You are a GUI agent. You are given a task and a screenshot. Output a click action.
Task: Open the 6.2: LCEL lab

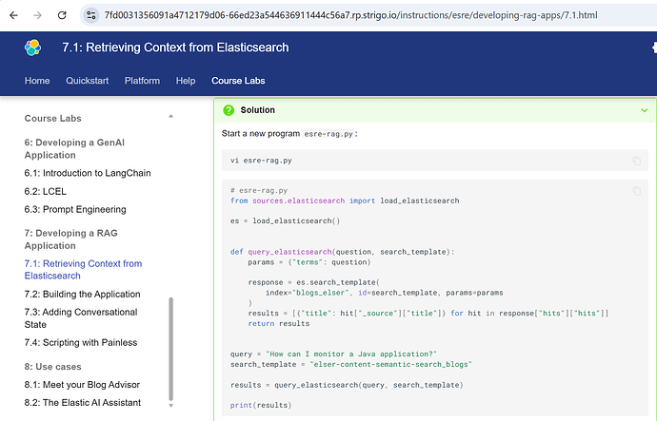(x=46, y=191)
